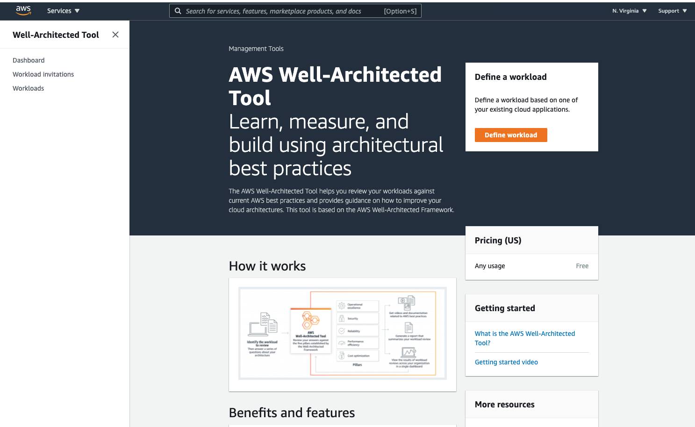Viewport: 695px width, 427px height.
Task: Open the Support dropdown menu
Action: coord(672,11)
